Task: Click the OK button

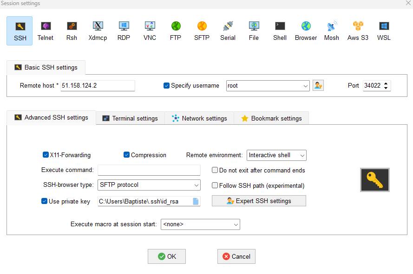Action: point(167,256)
